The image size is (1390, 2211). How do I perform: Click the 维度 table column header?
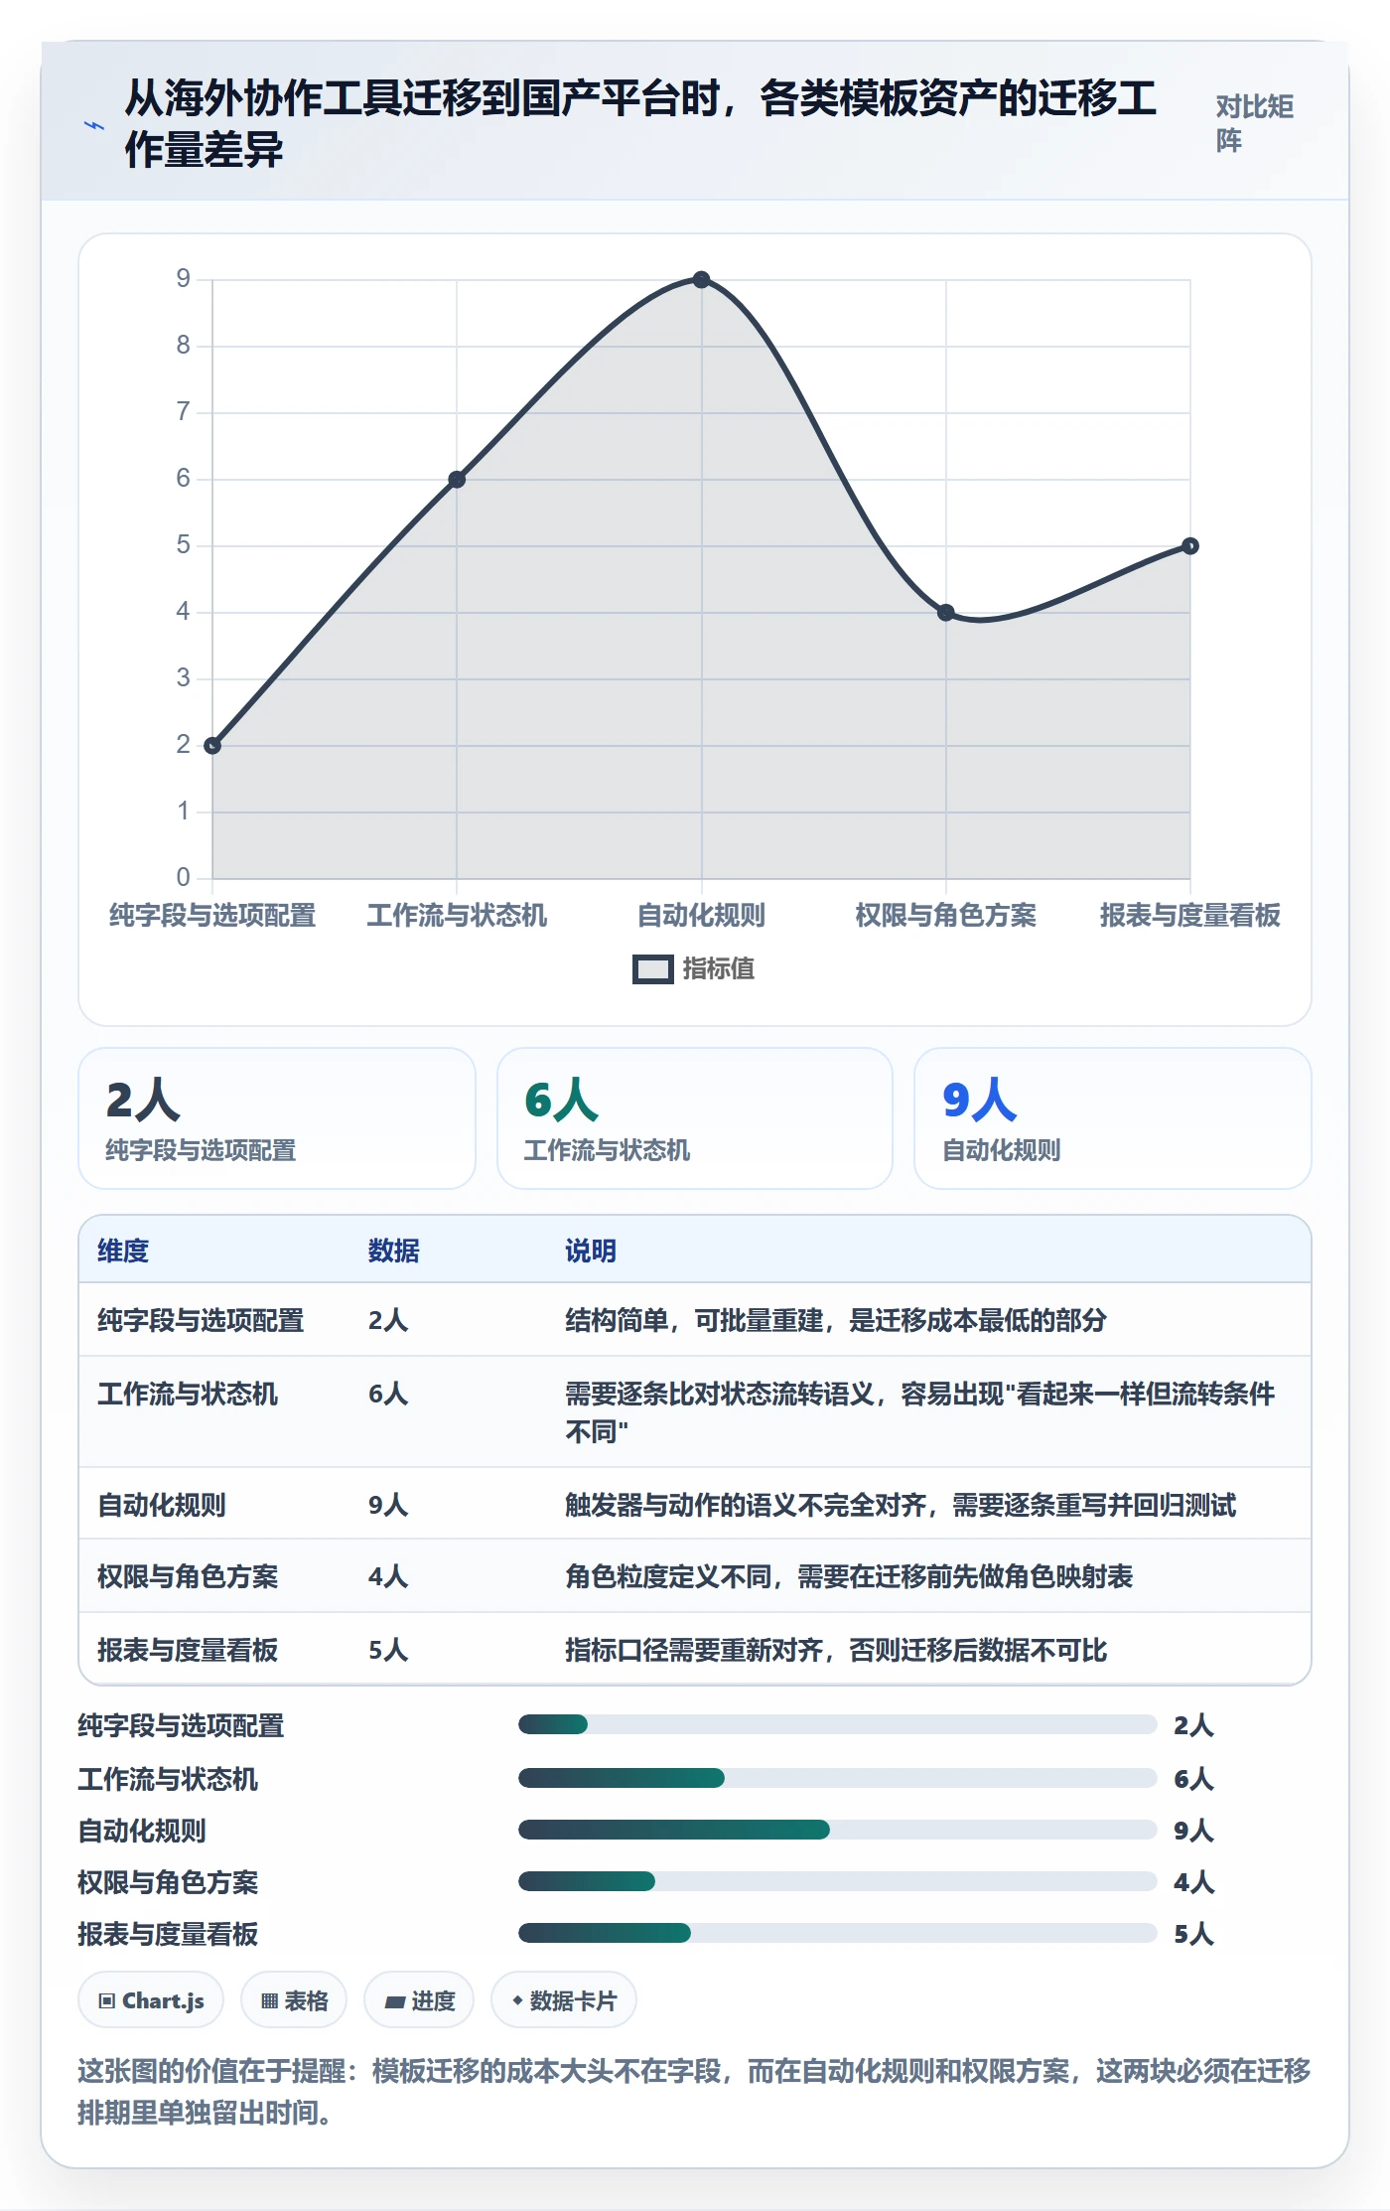pos(123,1251)
